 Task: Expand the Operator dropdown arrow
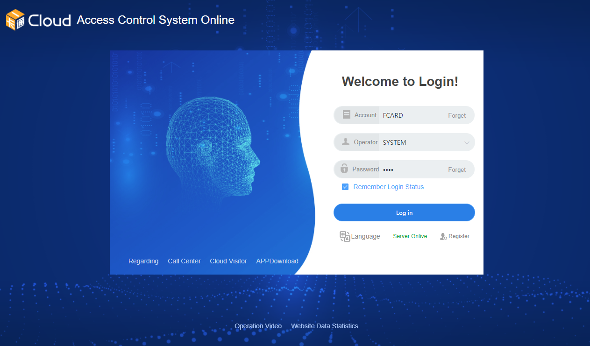(467, 143)
